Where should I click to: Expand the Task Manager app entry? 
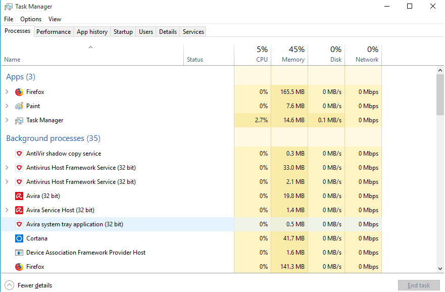[x=7, y=120]
